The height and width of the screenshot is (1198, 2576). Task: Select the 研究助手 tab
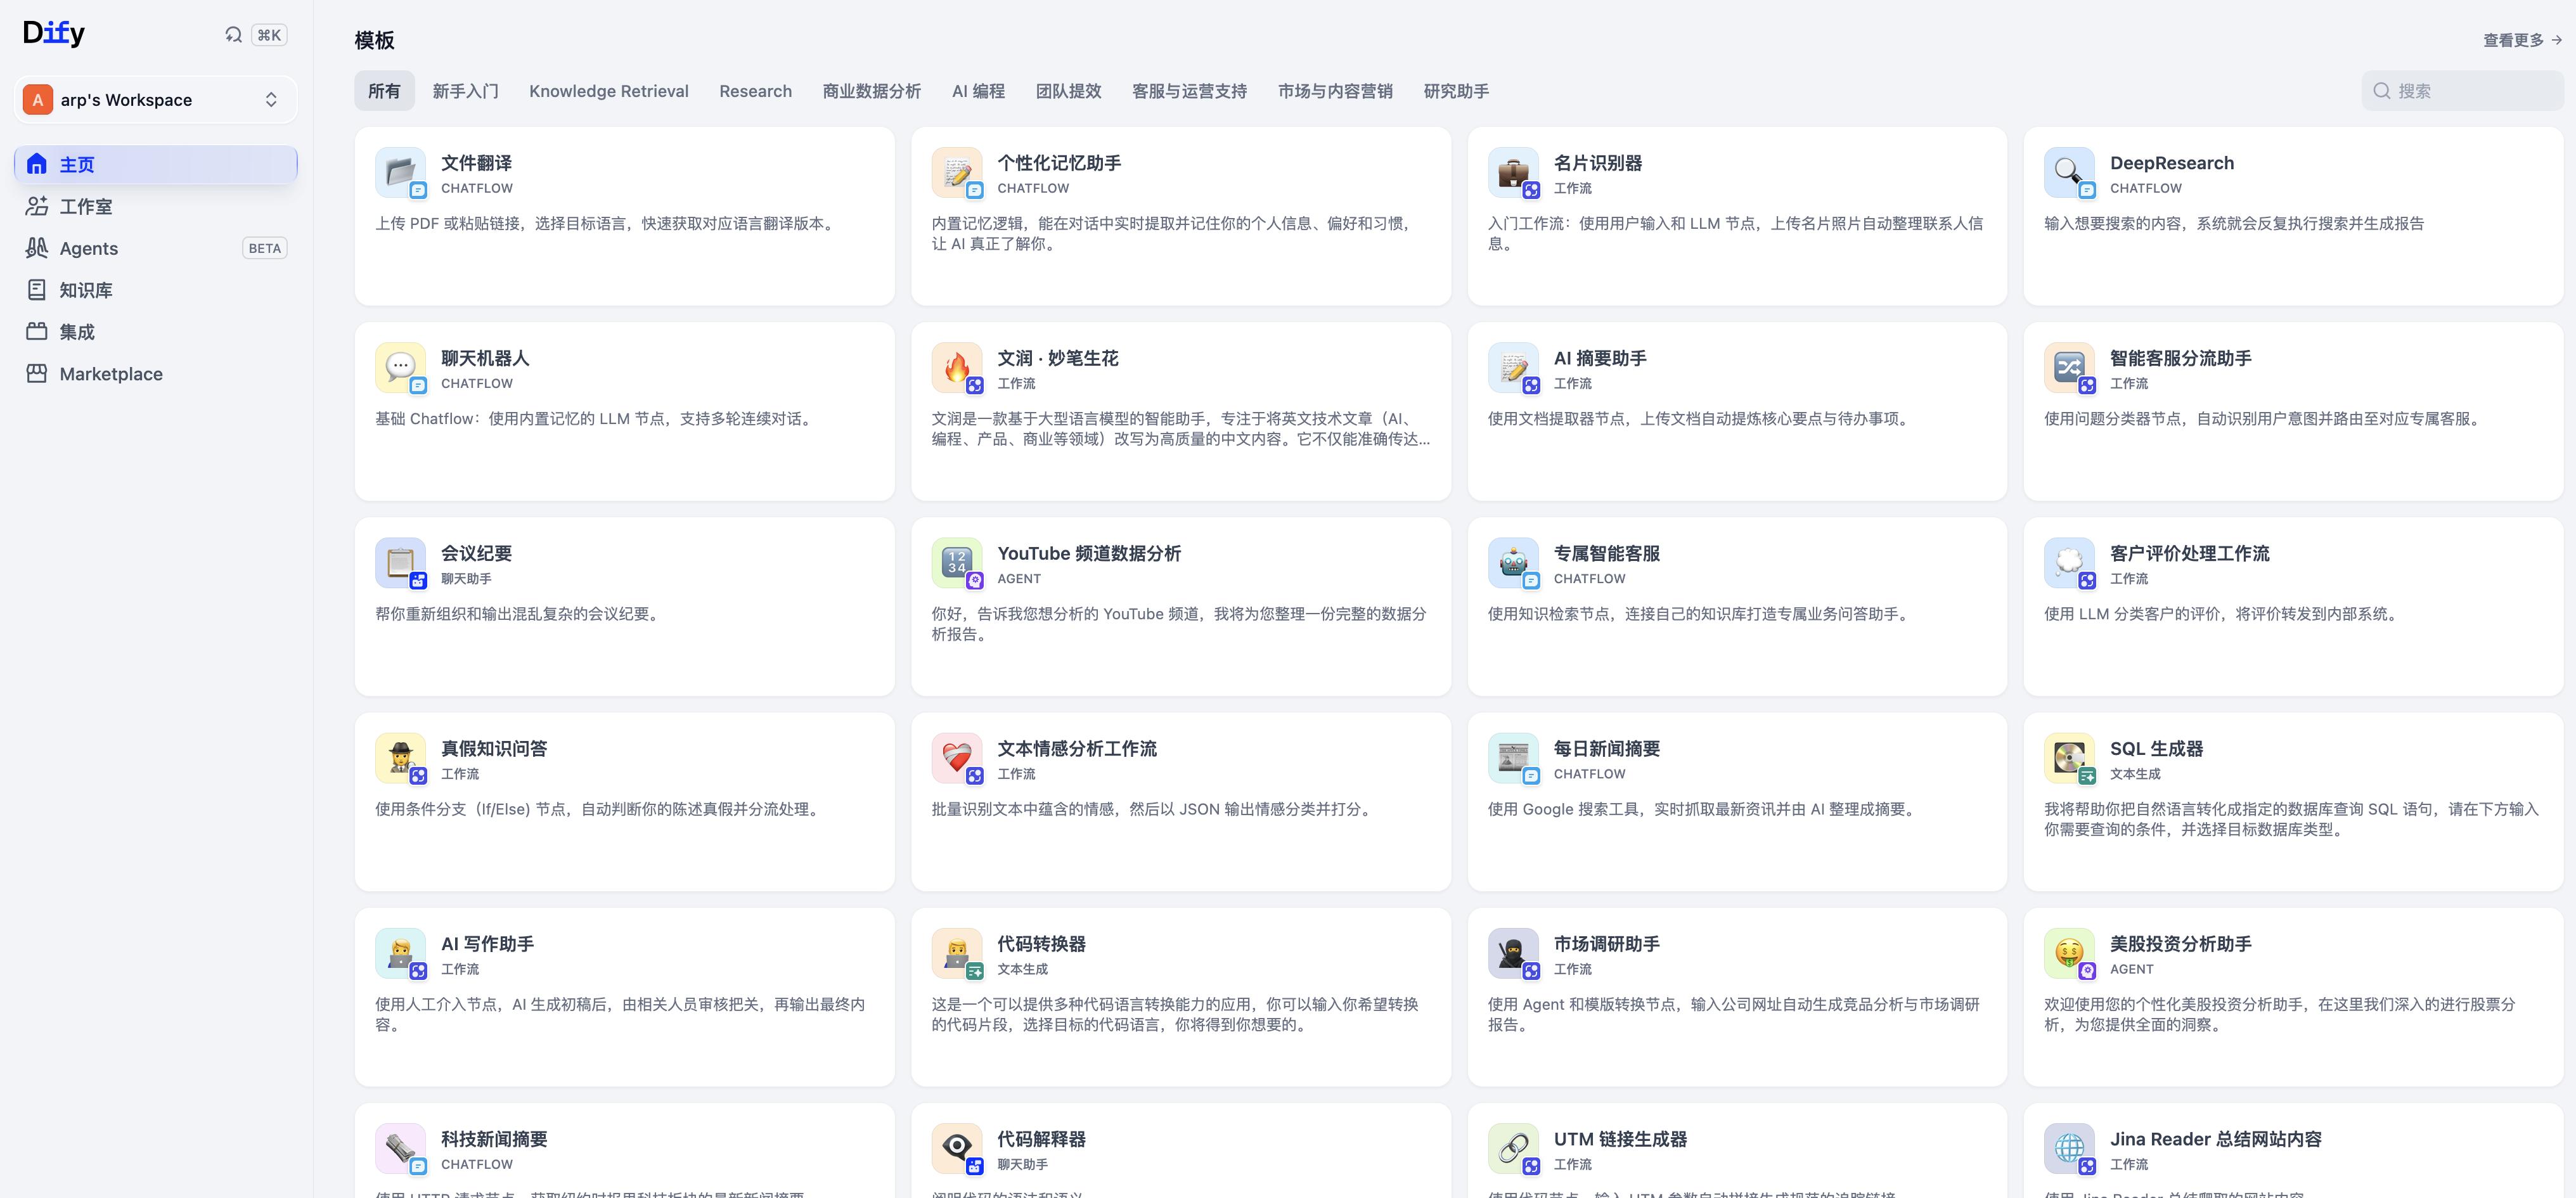tap(1456, 91)
